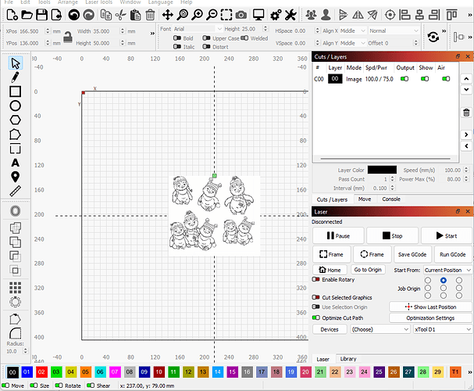
Task: Open device settings wrench icon
Action: [x=290, y=15]
